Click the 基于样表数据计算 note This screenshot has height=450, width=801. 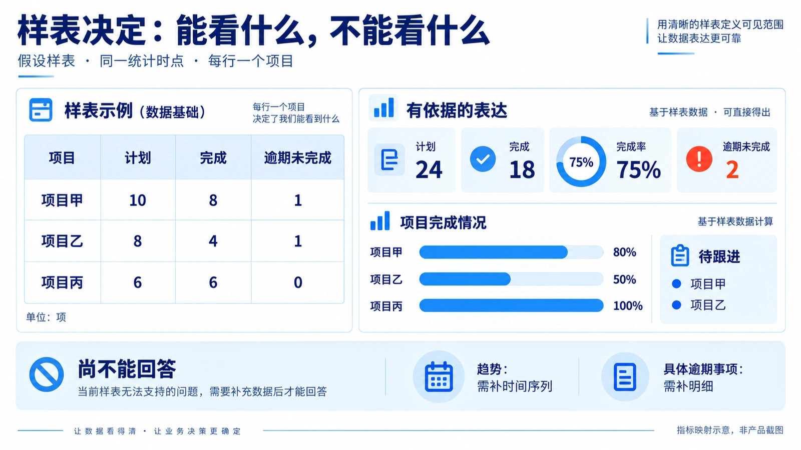(x=735, y=221)
